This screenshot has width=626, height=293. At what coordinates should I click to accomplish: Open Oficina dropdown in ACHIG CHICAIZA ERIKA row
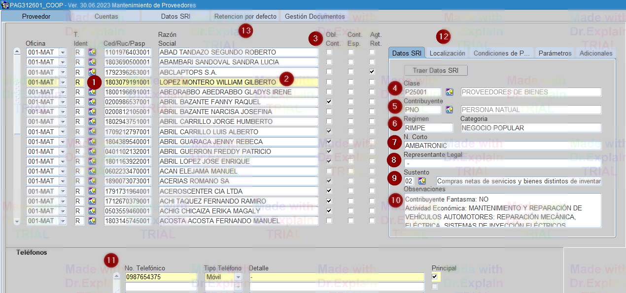(x=63, y=211)
